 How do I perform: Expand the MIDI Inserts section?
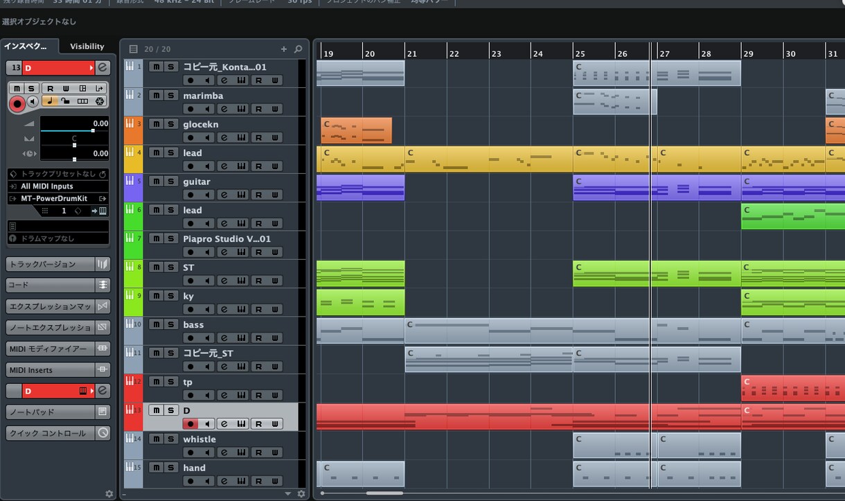pyautogui.click(x=50, y=369)
